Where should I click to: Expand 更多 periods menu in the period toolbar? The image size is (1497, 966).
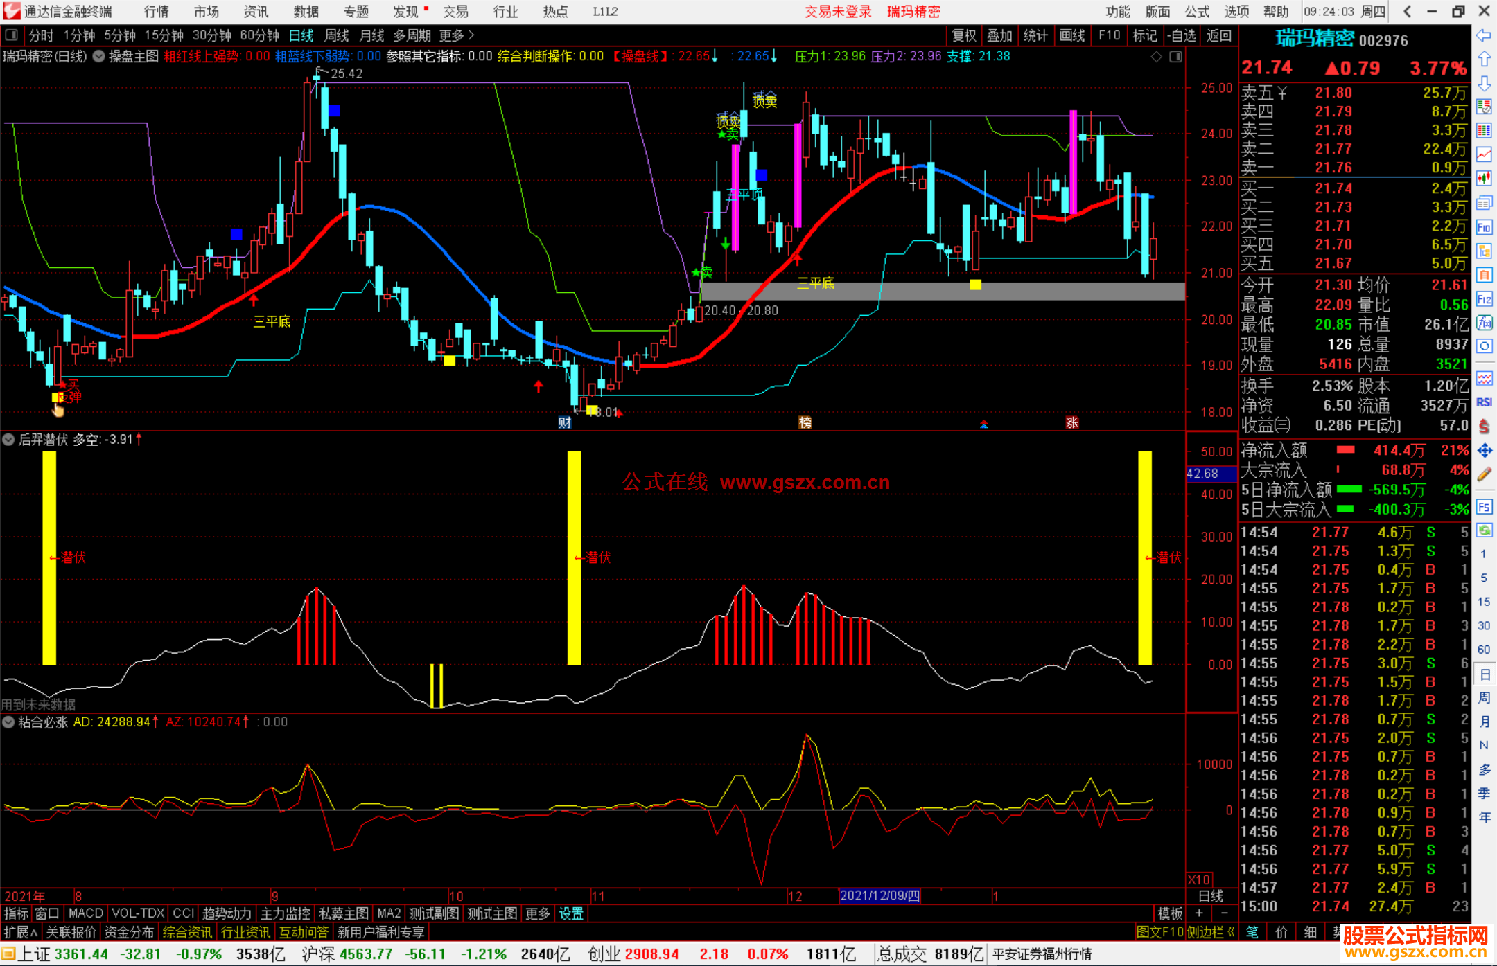tap(457, 35)
